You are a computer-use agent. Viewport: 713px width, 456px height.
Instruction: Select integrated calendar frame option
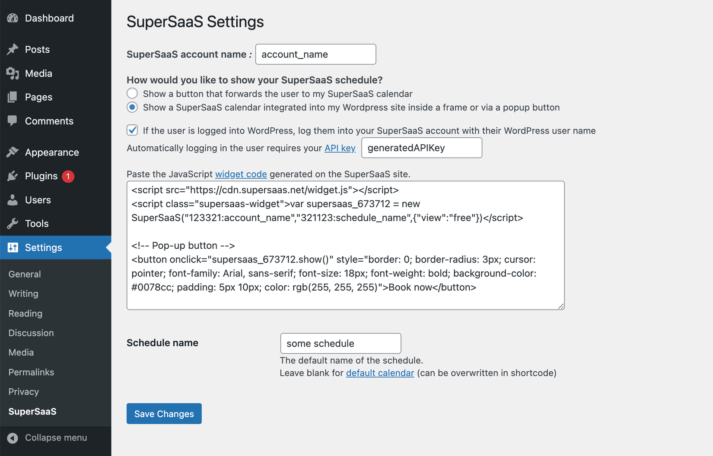(132, 107)
